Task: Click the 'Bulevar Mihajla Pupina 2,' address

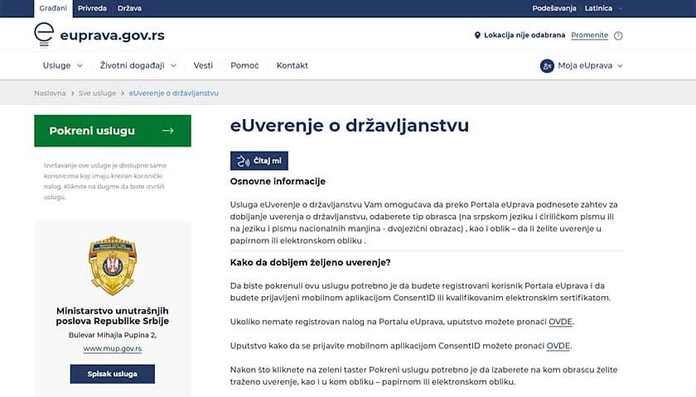Action: click(x=113, y=335)
